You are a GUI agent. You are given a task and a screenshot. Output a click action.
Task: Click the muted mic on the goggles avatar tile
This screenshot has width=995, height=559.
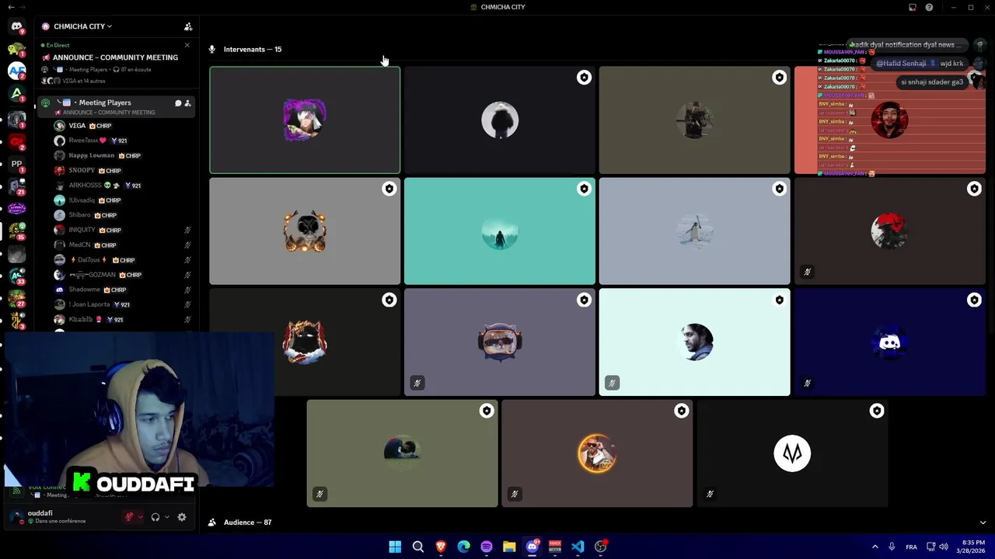(417, 383)
